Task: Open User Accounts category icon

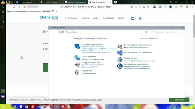Action: click(120, 46)
